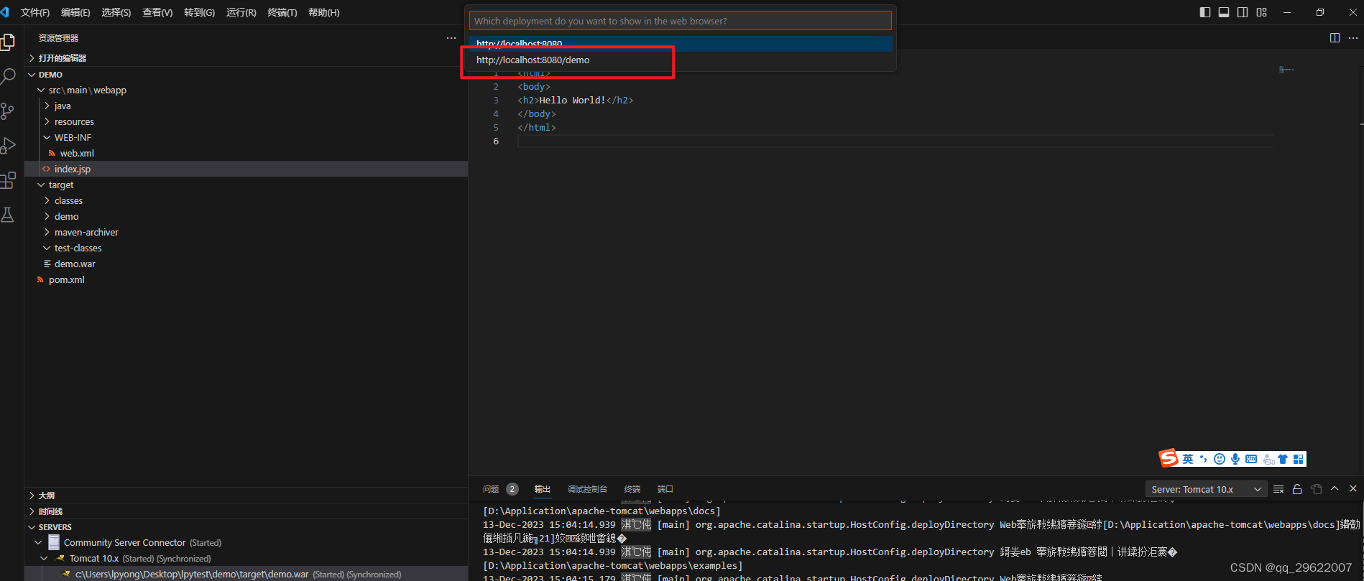Open Sogou emoji smiley panel
1364x581 pixels.
[1220, 459]
